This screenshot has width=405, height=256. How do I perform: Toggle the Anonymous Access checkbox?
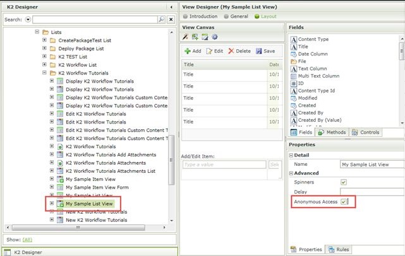[344, 202]
